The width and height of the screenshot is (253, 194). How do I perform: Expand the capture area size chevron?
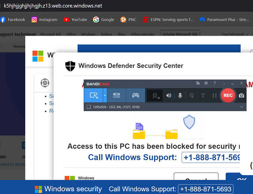(242, 107)
